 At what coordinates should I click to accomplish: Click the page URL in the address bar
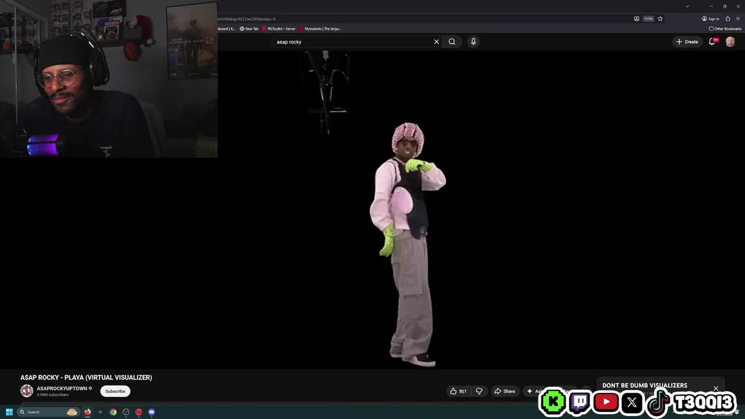tap(247, 19)
